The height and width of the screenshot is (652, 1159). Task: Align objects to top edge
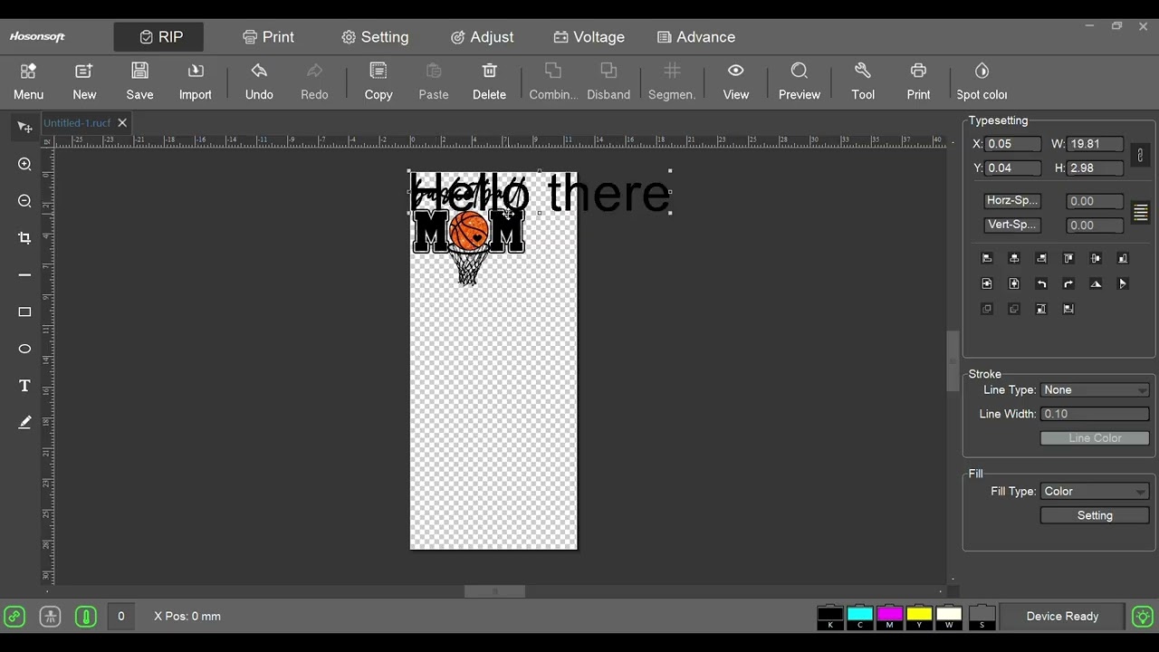tap(1068, 258)
